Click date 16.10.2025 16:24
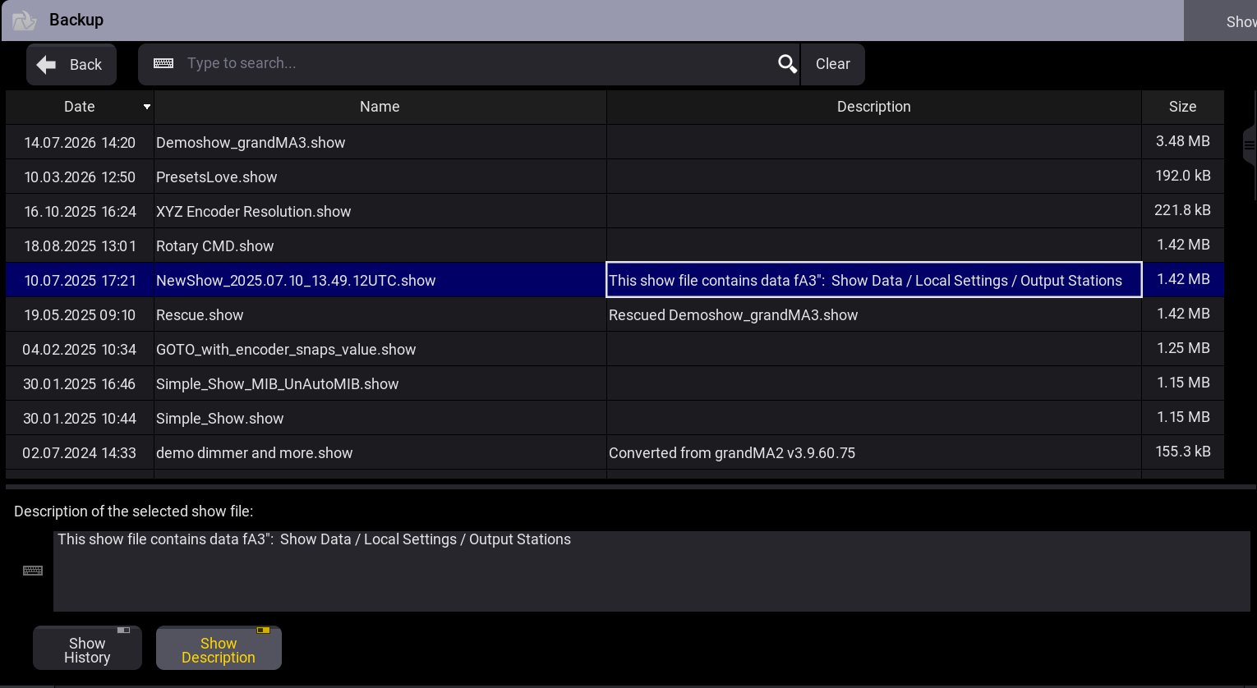 [80, 212]
